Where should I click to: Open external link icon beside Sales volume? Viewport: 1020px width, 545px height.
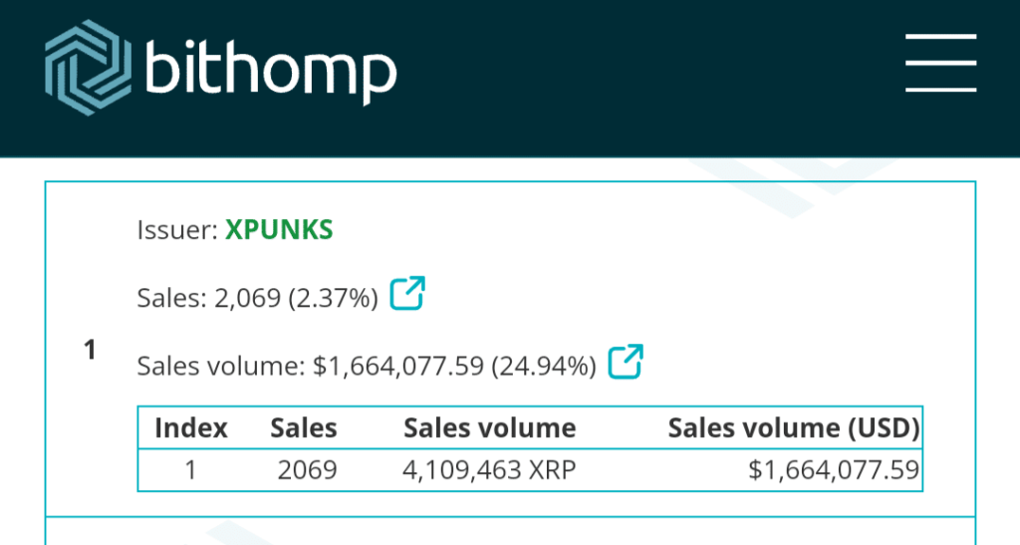click(x=626, y=362)
